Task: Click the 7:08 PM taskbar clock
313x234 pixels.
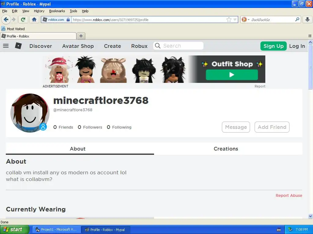Action: (x=301, y=229)
